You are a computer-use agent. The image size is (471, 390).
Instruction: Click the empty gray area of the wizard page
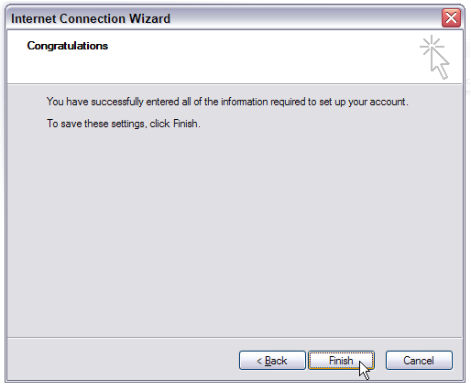[x=235, y=232]
